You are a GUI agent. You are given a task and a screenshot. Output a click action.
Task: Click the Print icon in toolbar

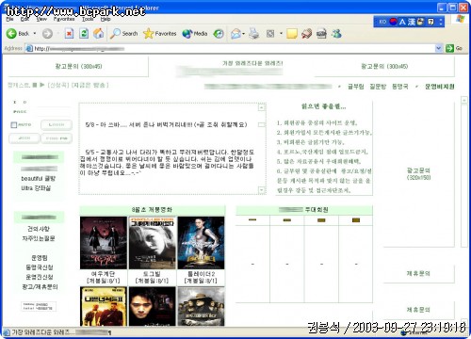click(254, 33)
